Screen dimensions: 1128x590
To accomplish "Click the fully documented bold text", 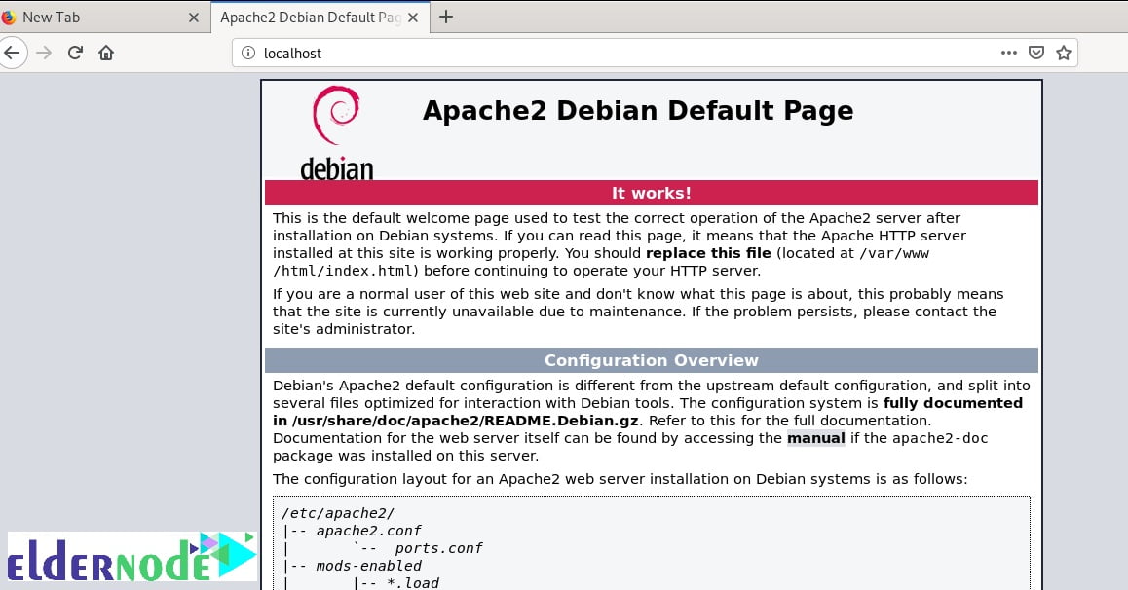I will 953,403.
